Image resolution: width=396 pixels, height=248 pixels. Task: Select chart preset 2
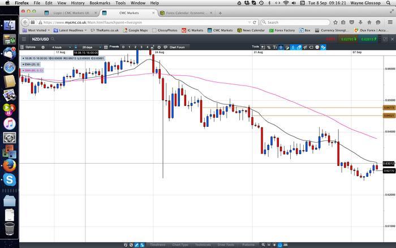tap(135, 47)
